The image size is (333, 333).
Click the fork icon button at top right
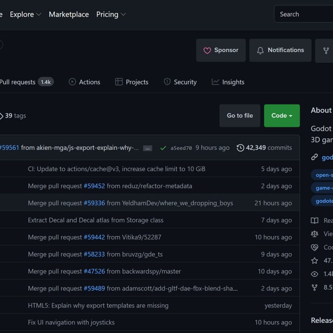[326, 50]
